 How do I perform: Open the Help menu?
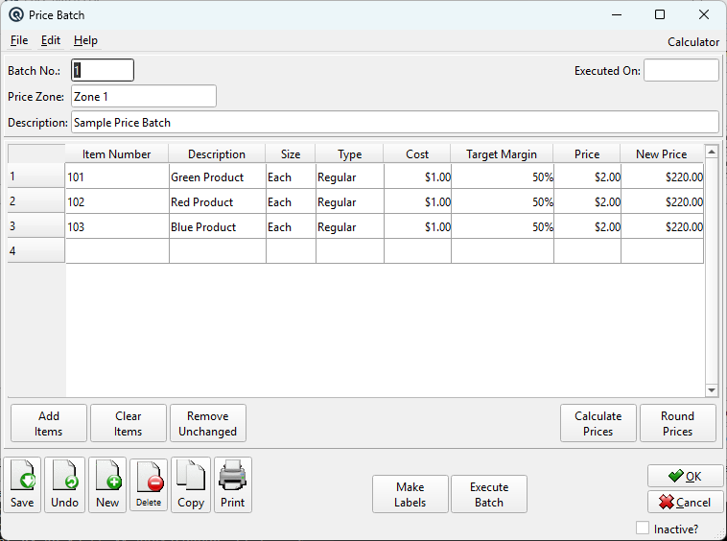point(85,40)
